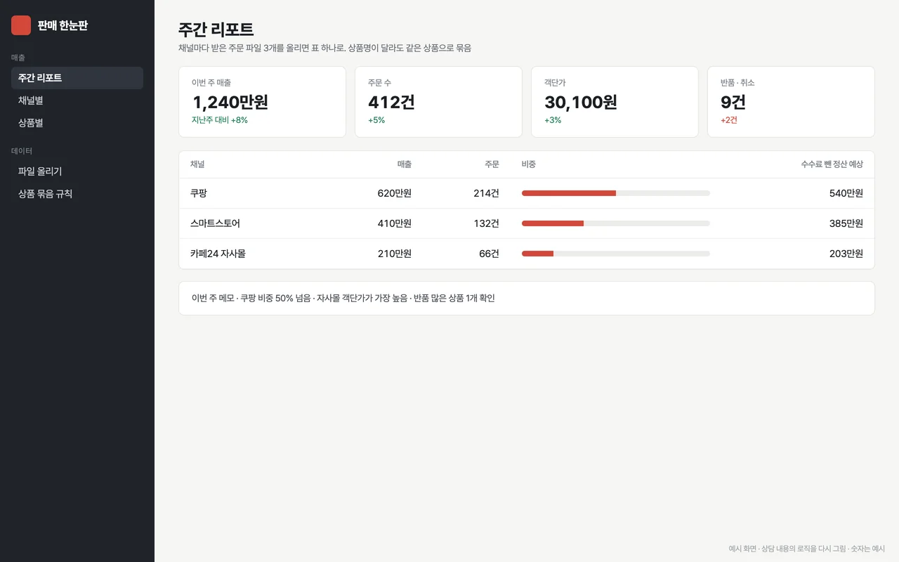899x562 pixels.
Task: Click the +5% change under 주문 수
Action: 376,120
